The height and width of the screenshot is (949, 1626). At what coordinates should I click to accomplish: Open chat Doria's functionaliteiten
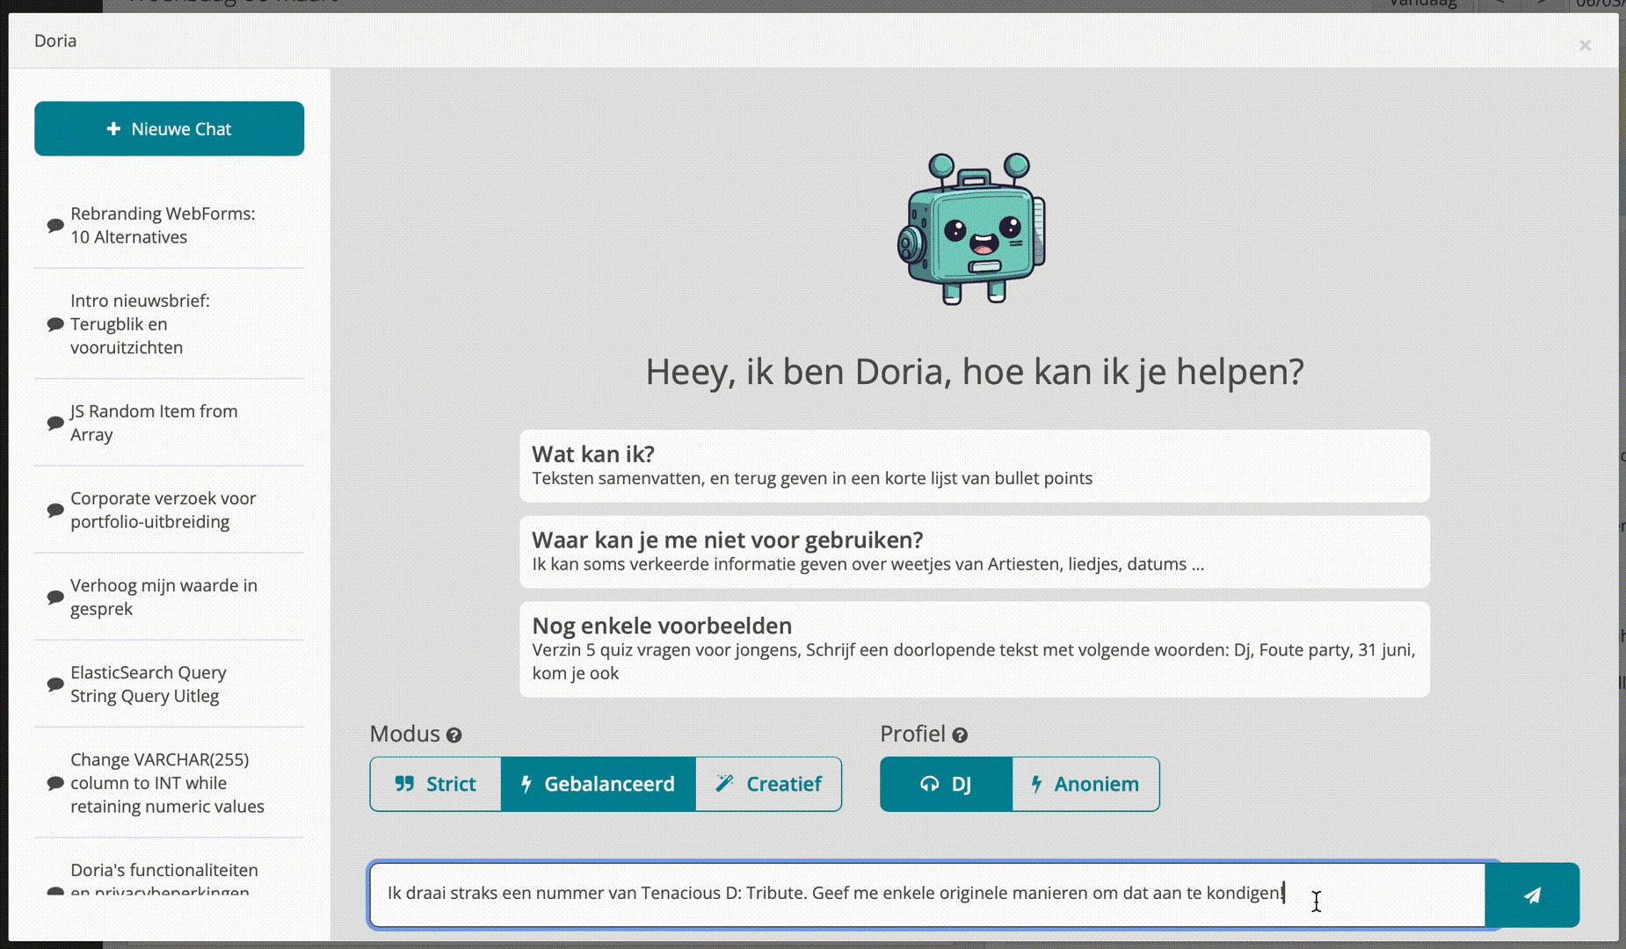(x=170, y=880)
